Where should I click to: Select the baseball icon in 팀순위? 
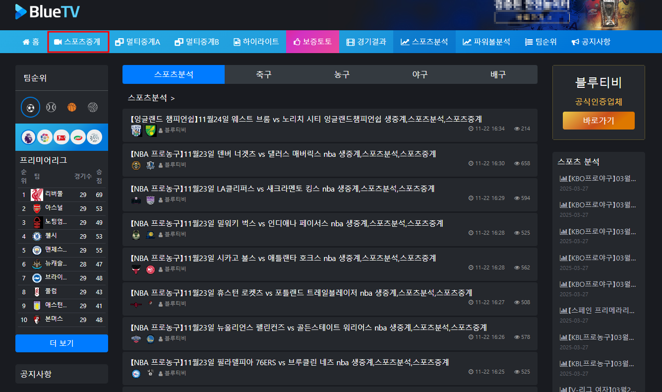tap(51, 107)
